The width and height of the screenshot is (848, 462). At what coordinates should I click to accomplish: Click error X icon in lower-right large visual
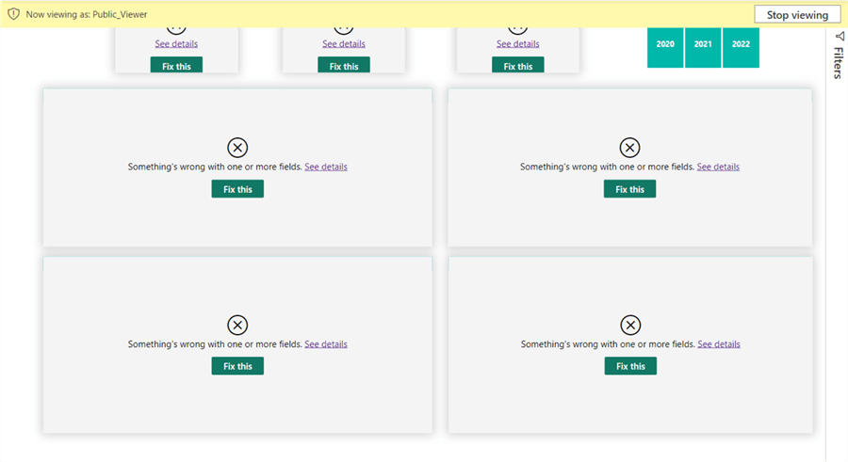point(630,325)
